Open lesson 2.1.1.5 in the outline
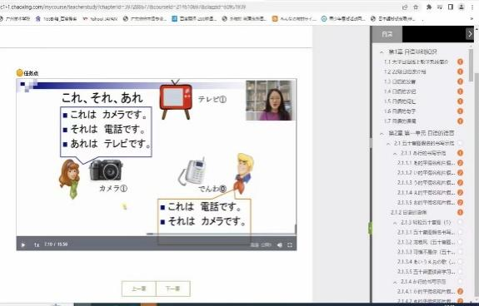479x306 pixels. [427, 202]
